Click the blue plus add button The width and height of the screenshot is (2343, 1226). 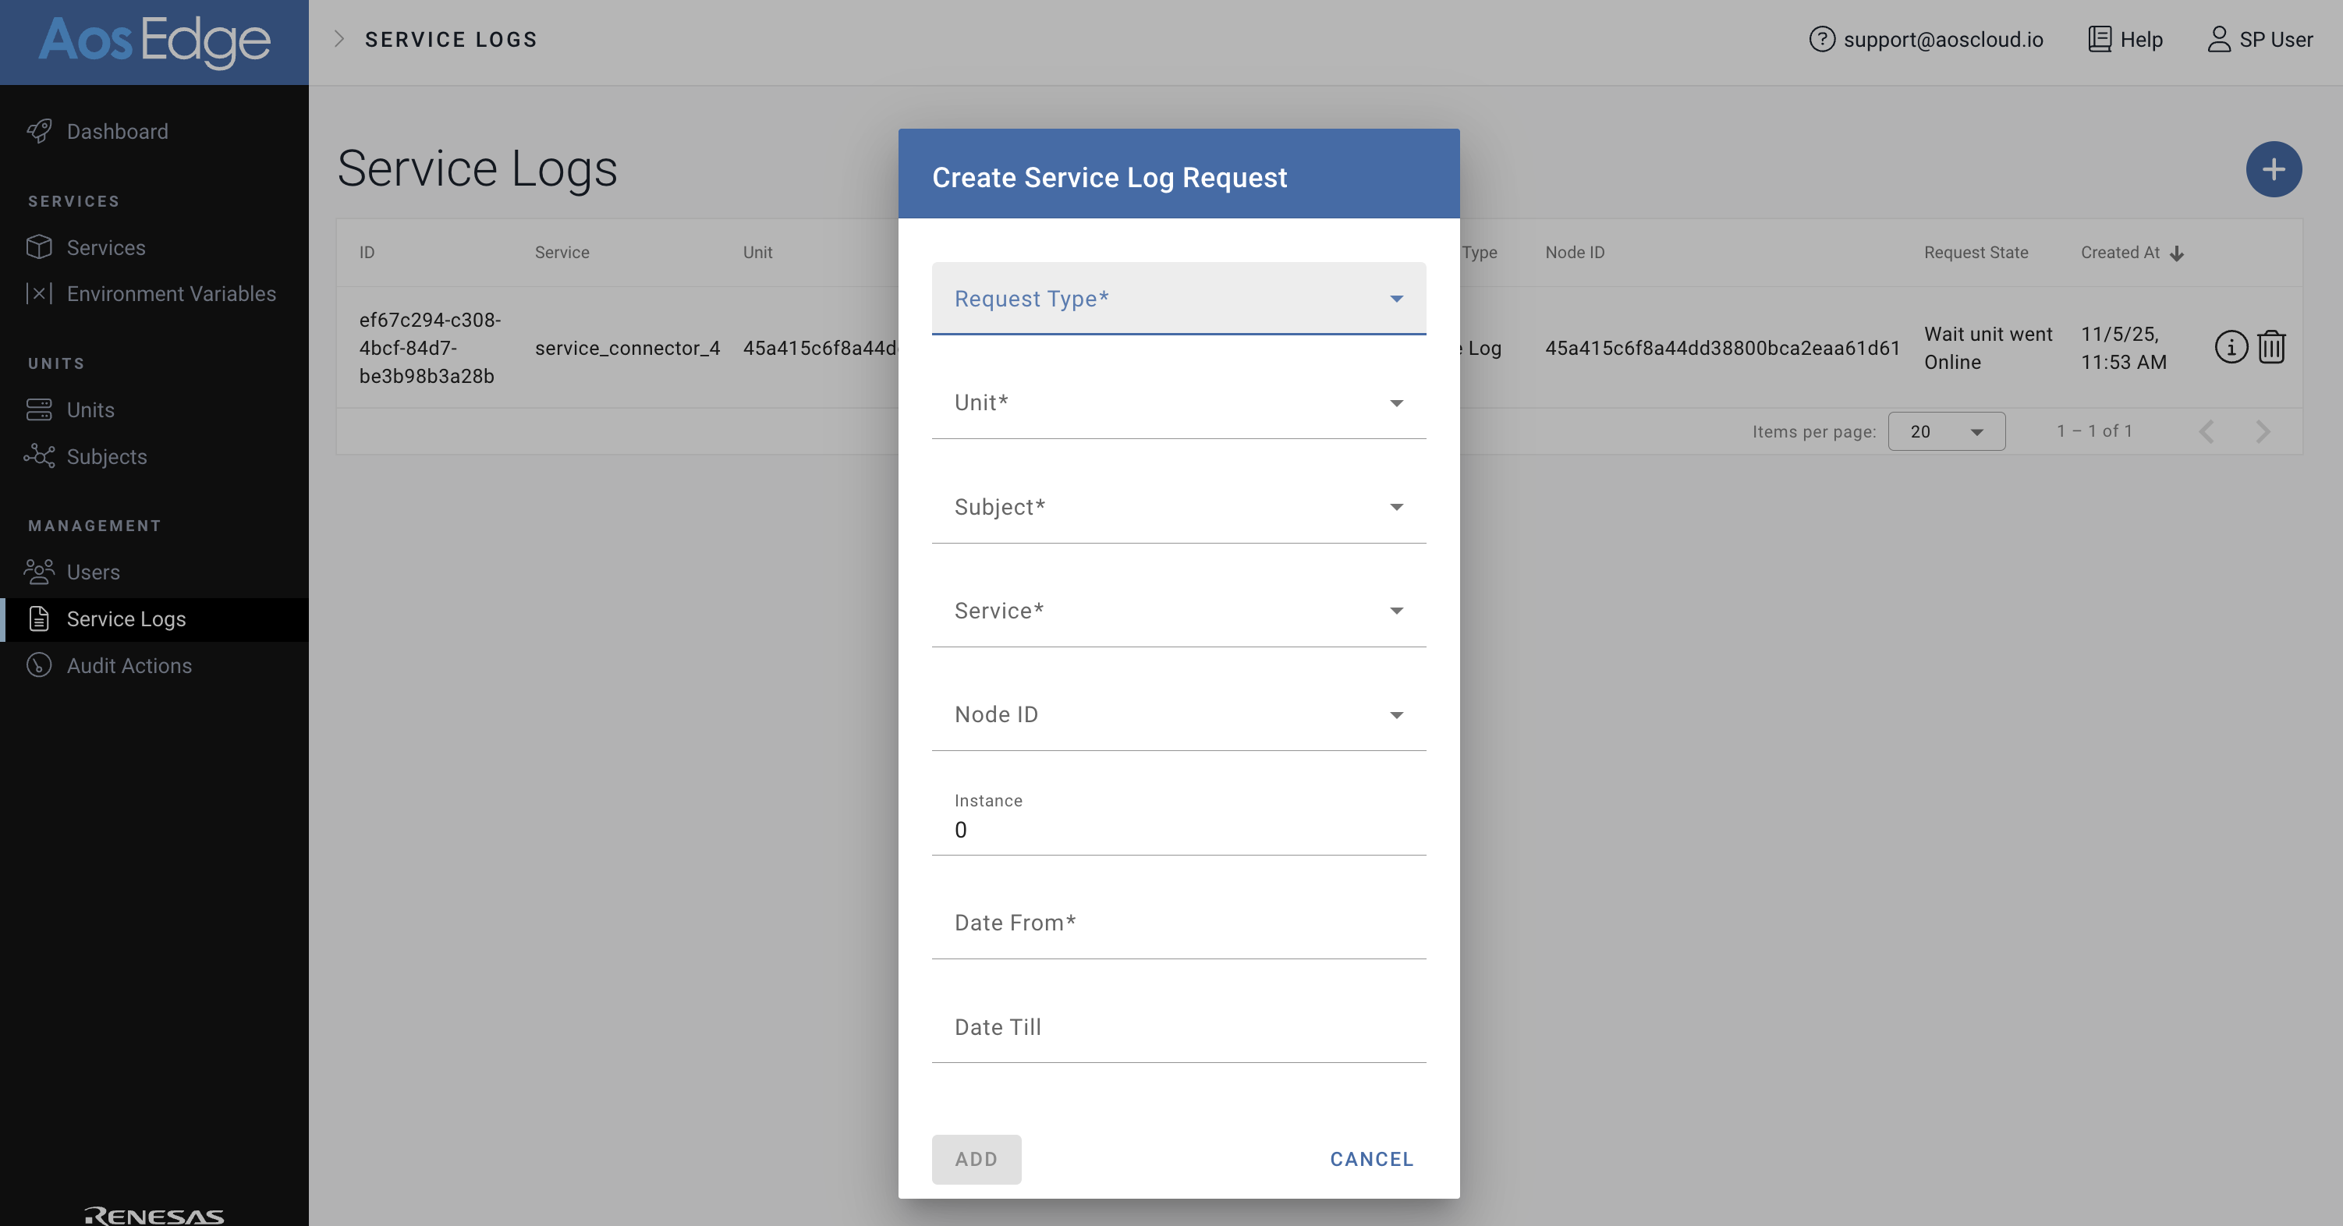click(x=2273, y=169)
